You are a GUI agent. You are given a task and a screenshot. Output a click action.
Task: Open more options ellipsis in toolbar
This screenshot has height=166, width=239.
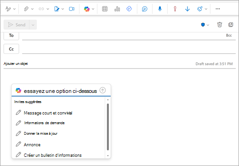pos(218,9)
